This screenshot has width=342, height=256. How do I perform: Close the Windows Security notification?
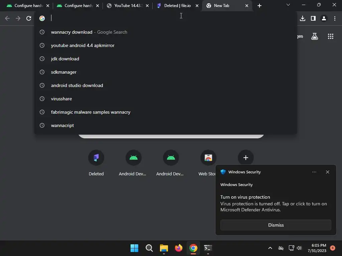coord(328,172)
